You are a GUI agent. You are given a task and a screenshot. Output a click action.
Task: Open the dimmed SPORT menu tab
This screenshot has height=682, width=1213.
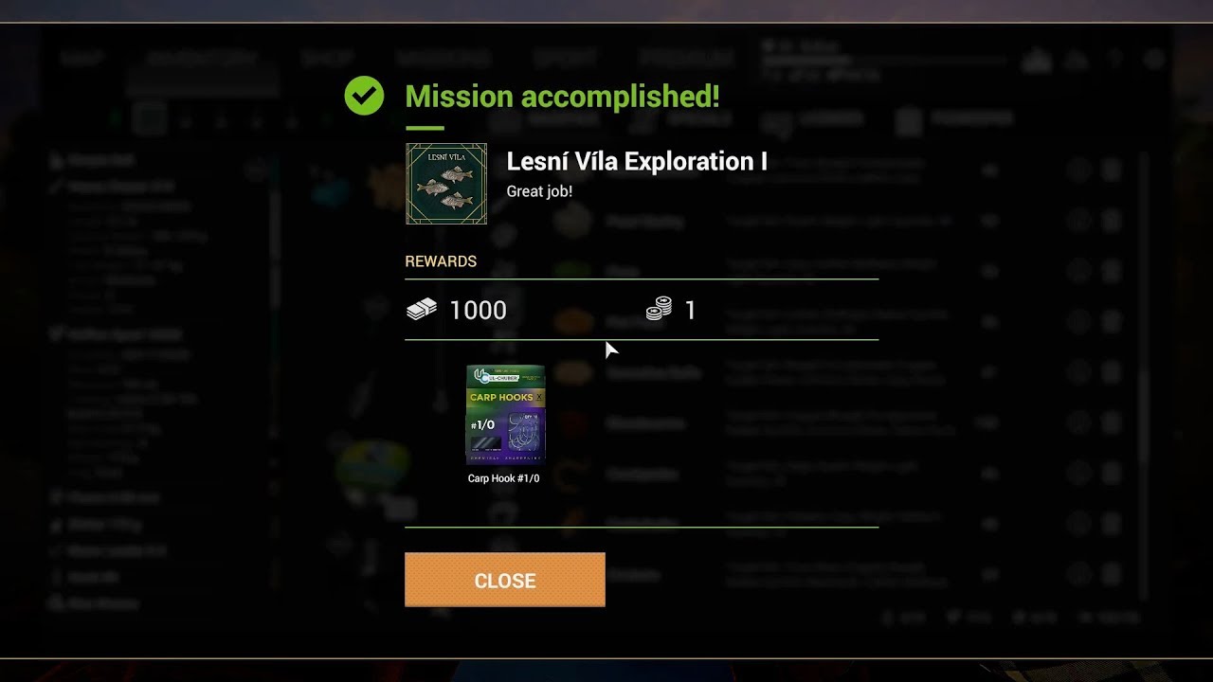565,59
